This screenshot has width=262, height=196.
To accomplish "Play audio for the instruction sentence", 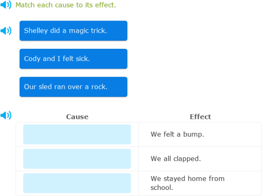I will pos(6,5).
